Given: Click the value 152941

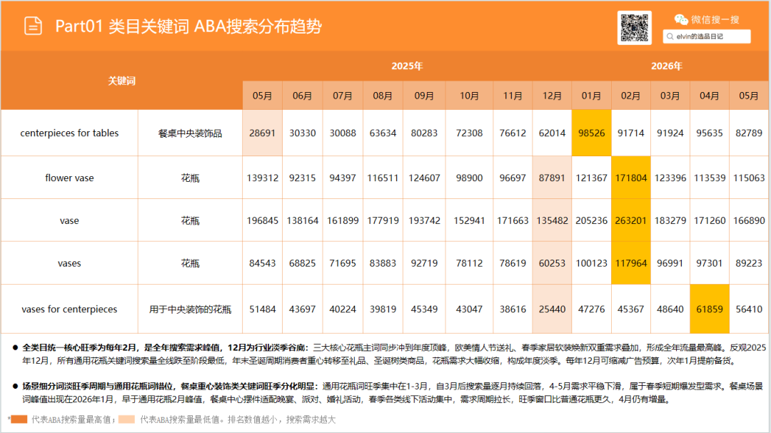Looking at the screenshot, I should [469, 220].
